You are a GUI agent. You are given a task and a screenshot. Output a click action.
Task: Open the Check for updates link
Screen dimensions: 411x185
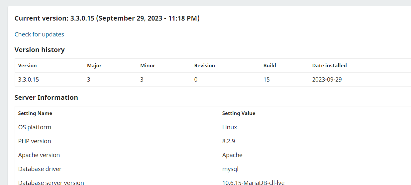tap(39, 34)
